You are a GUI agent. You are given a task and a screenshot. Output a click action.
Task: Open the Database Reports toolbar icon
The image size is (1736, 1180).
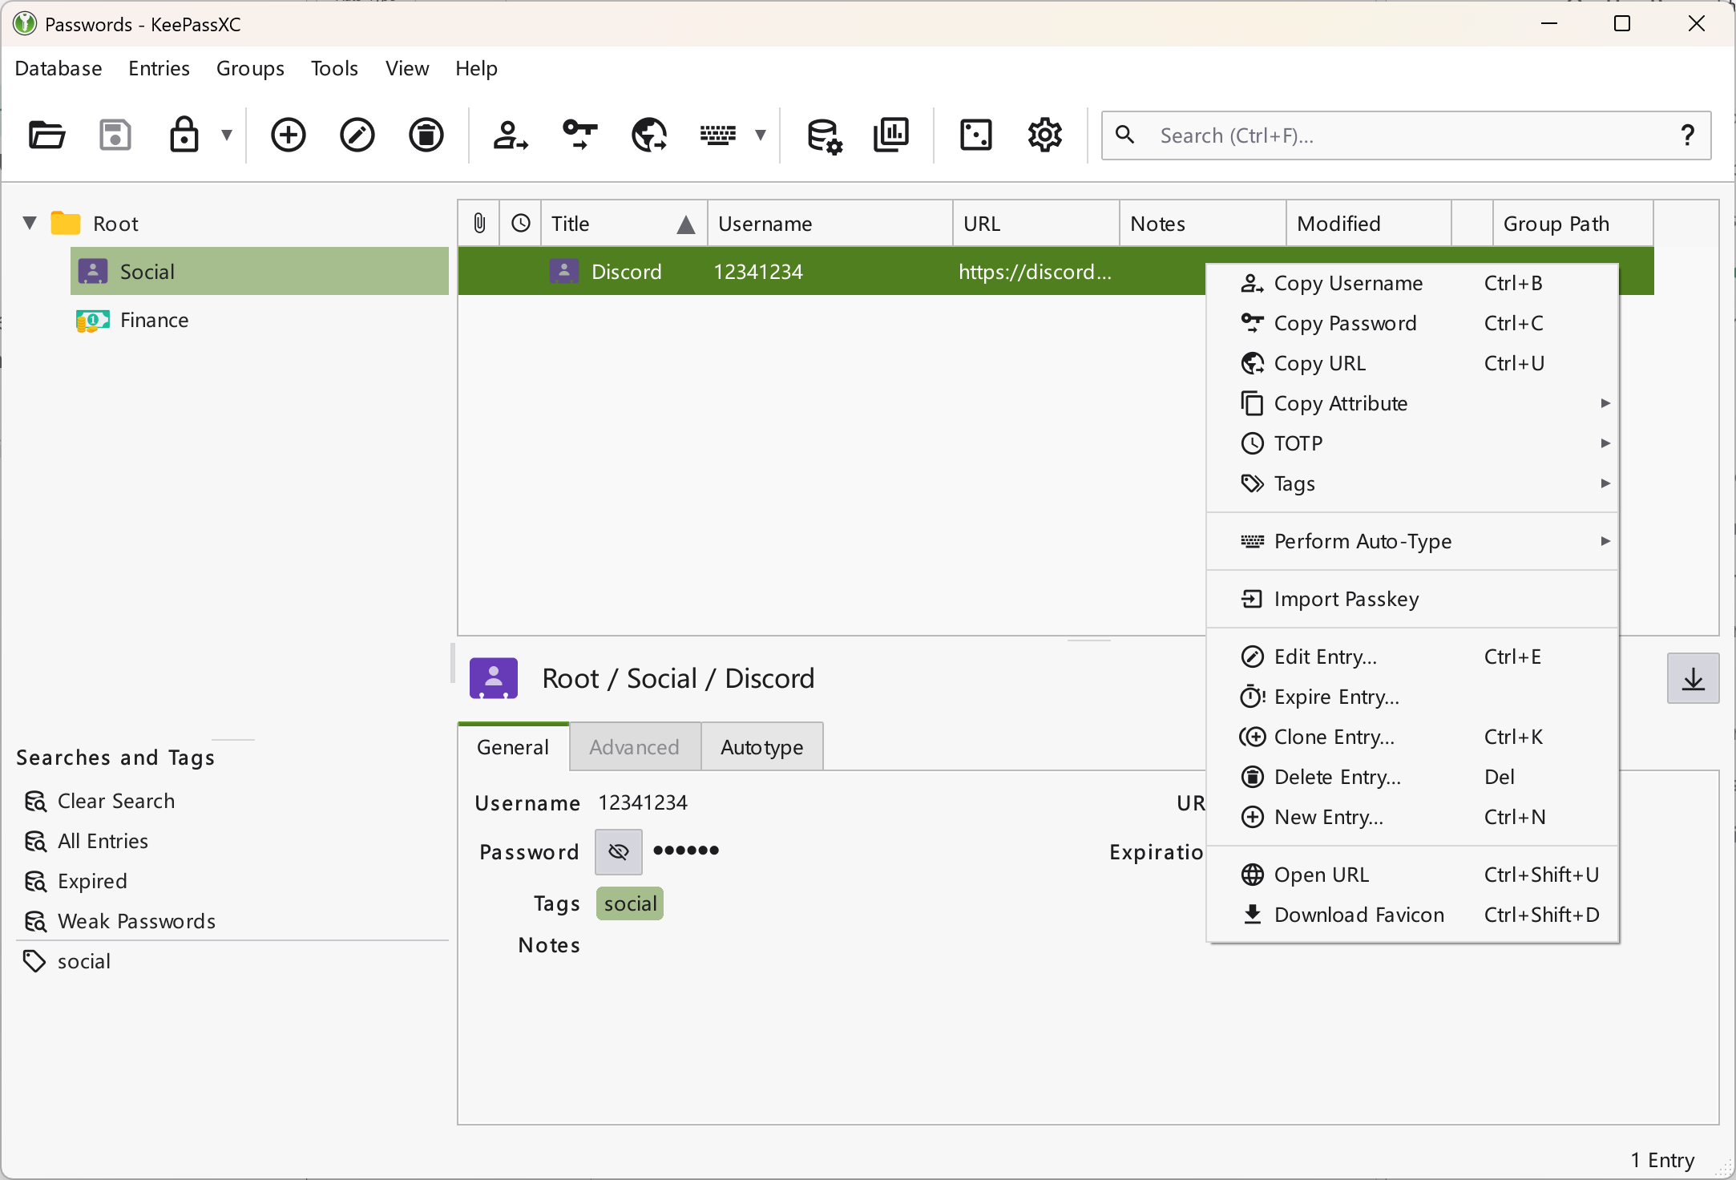(891, 135)
